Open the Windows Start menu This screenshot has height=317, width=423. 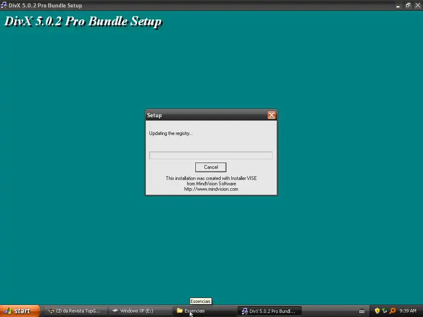click(19, 311)
